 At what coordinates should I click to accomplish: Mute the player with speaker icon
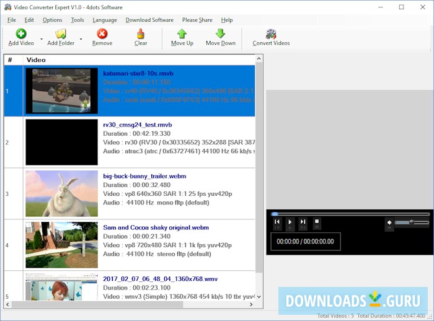pyautogui.click(x=389, y=222)
